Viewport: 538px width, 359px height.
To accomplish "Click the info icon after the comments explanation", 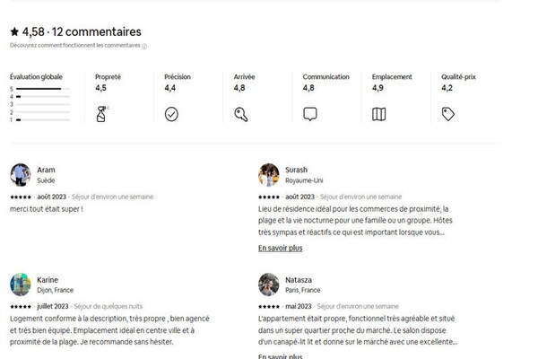I will [x=144, y=47].
